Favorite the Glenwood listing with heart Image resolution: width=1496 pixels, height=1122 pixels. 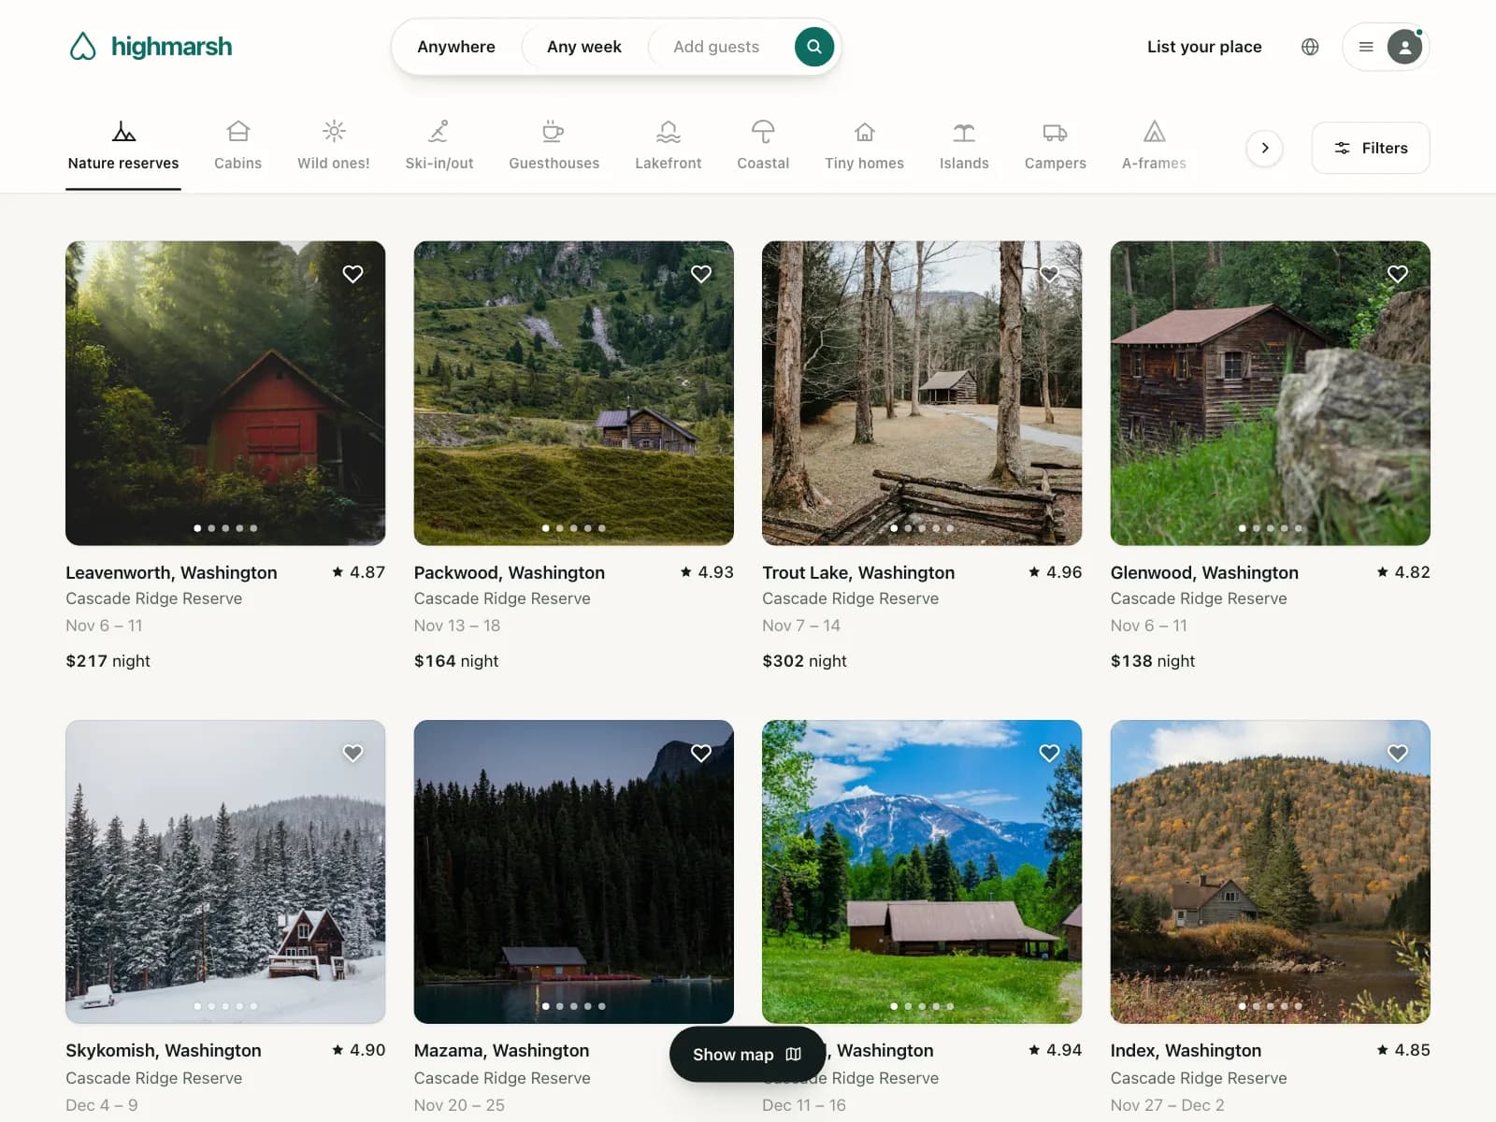coord(1398,274)
